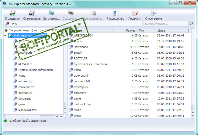Sort by 'Размер' column header
The width and height of the screenshot is (198, 135).
coord(125,30)
